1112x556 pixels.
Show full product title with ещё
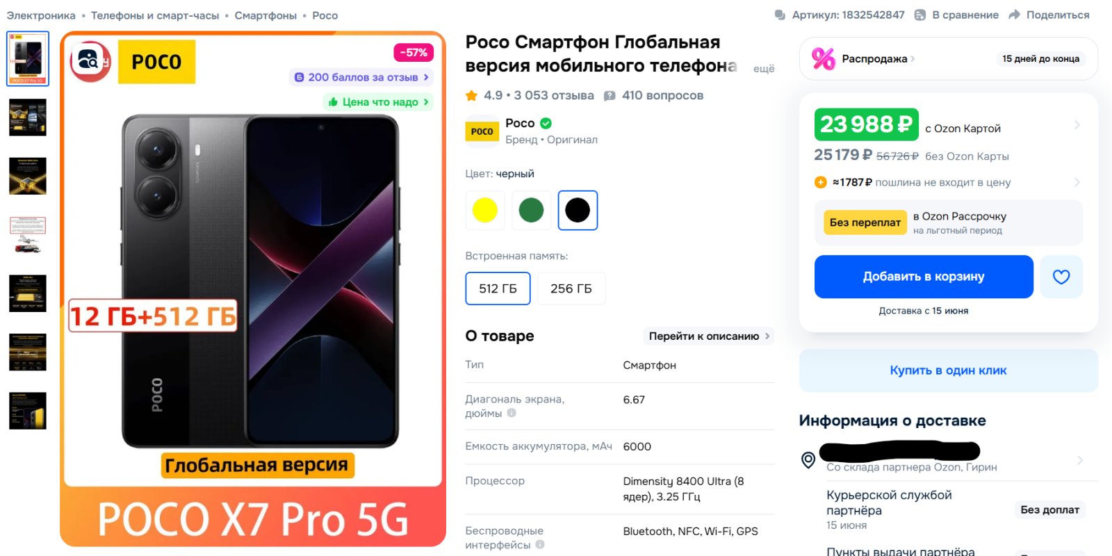click(764, 68)
